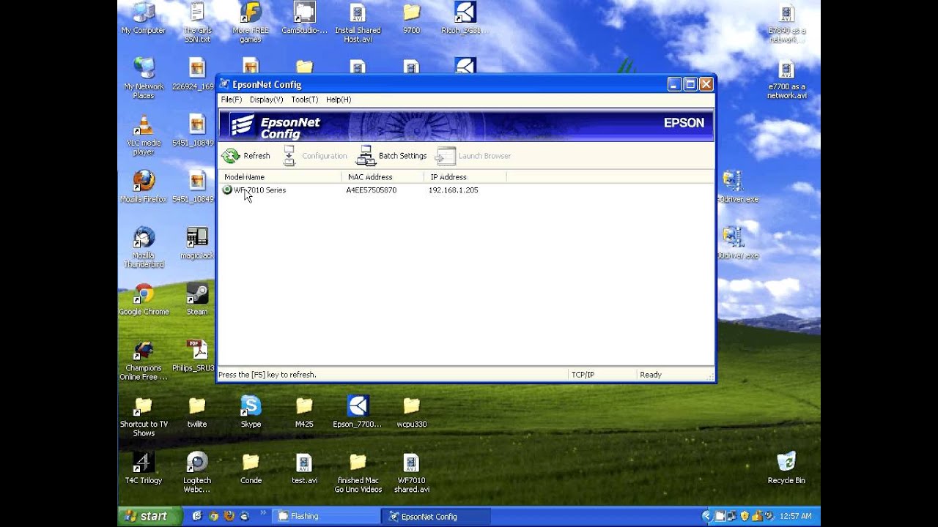938x527 pixels.
Task: Open WF7010 shared.avi video file
Action: coord(411,474)
